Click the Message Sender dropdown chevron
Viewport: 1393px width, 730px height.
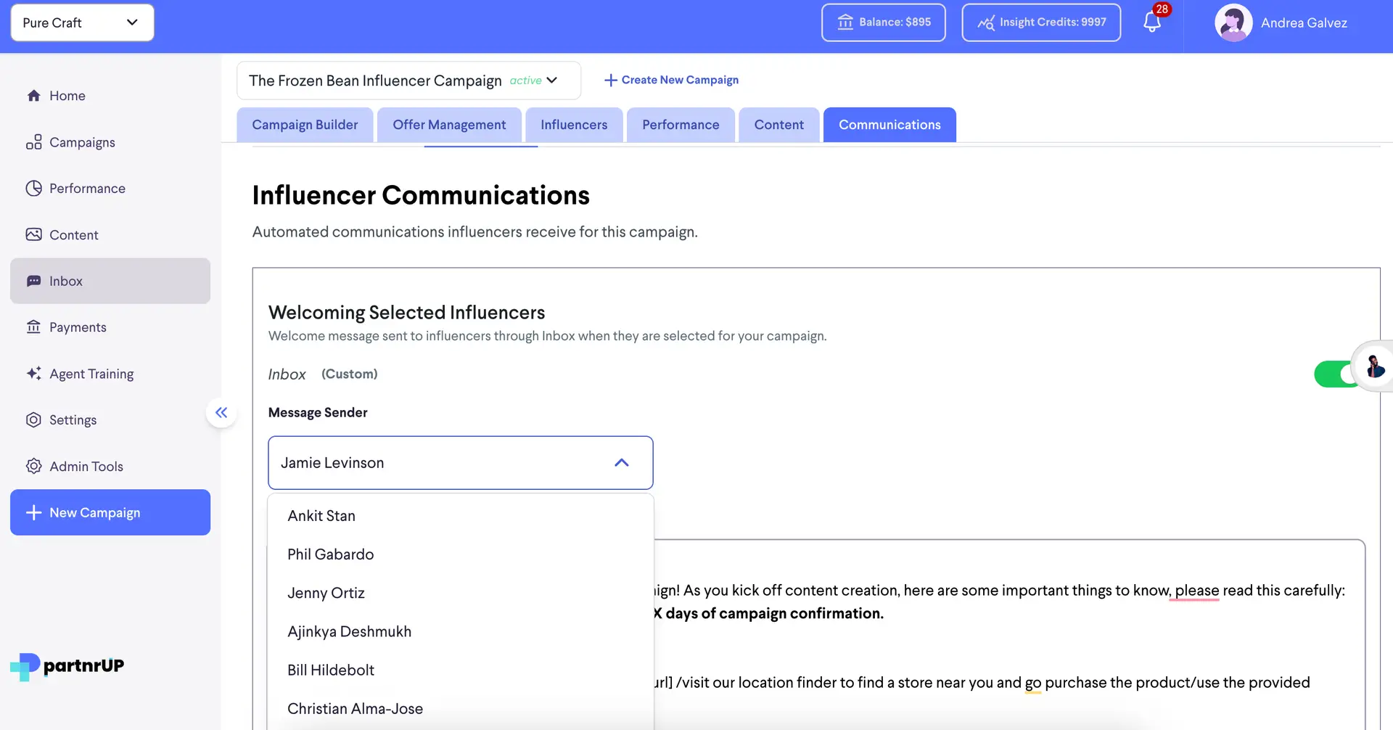(x=622, y=463)
